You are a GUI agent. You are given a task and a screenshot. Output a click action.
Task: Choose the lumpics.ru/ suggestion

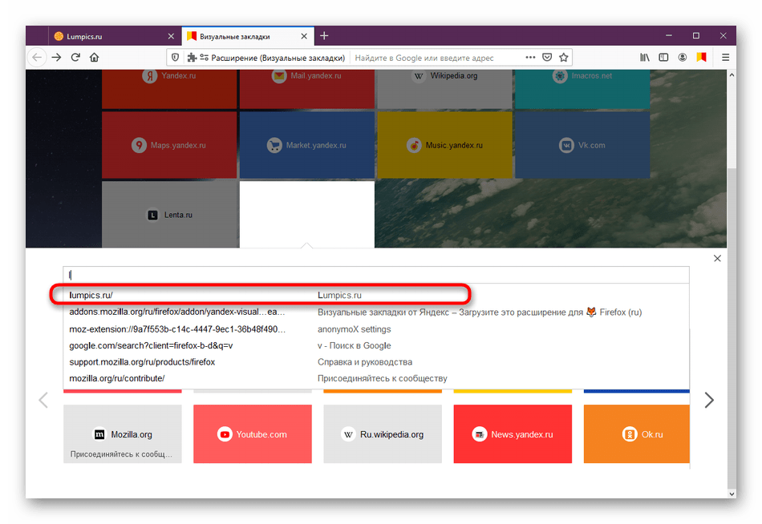coord(376,296)
